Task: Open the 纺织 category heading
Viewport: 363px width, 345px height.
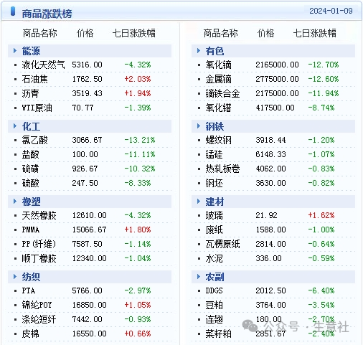Action: tap(31, 277)
